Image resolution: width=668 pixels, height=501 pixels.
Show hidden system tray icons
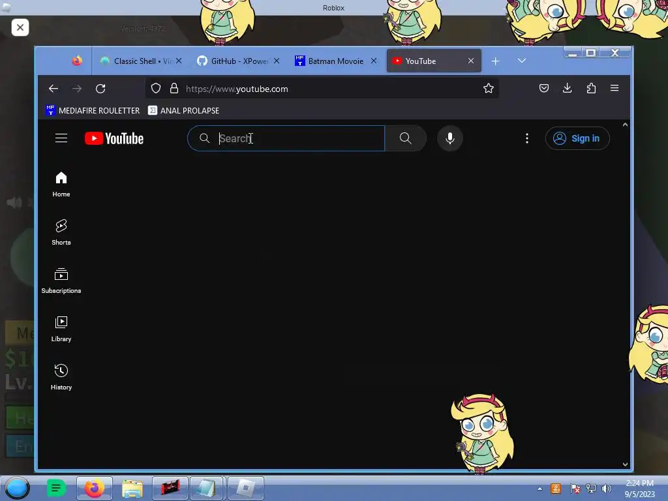point(539,489)
